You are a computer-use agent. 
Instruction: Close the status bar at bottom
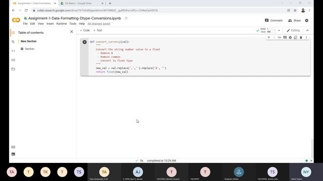(311, 161)
